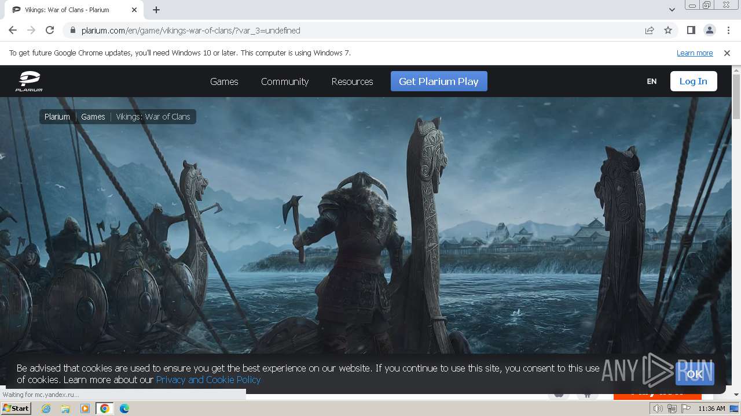Click Get Plarium Play button

pos(439,81)
